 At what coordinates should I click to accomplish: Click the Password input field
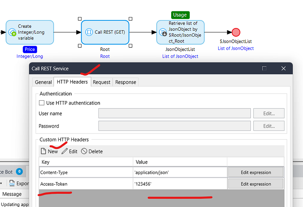click(x=174, y=126)
